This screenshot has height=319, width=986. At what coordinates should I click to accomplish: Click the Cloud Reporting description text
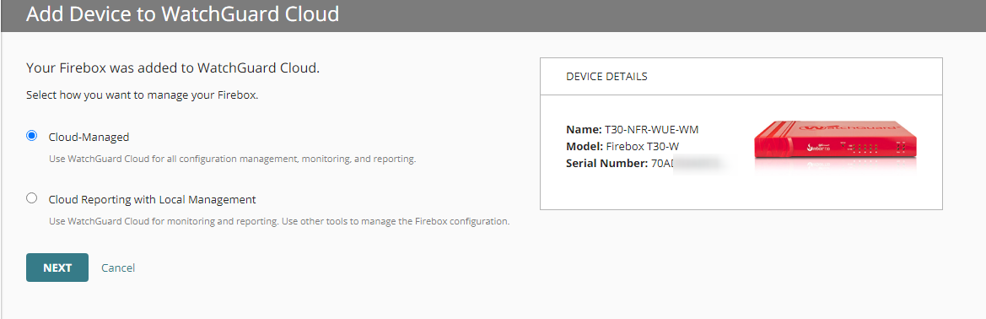pyautogui.click(x=279, y=221)
